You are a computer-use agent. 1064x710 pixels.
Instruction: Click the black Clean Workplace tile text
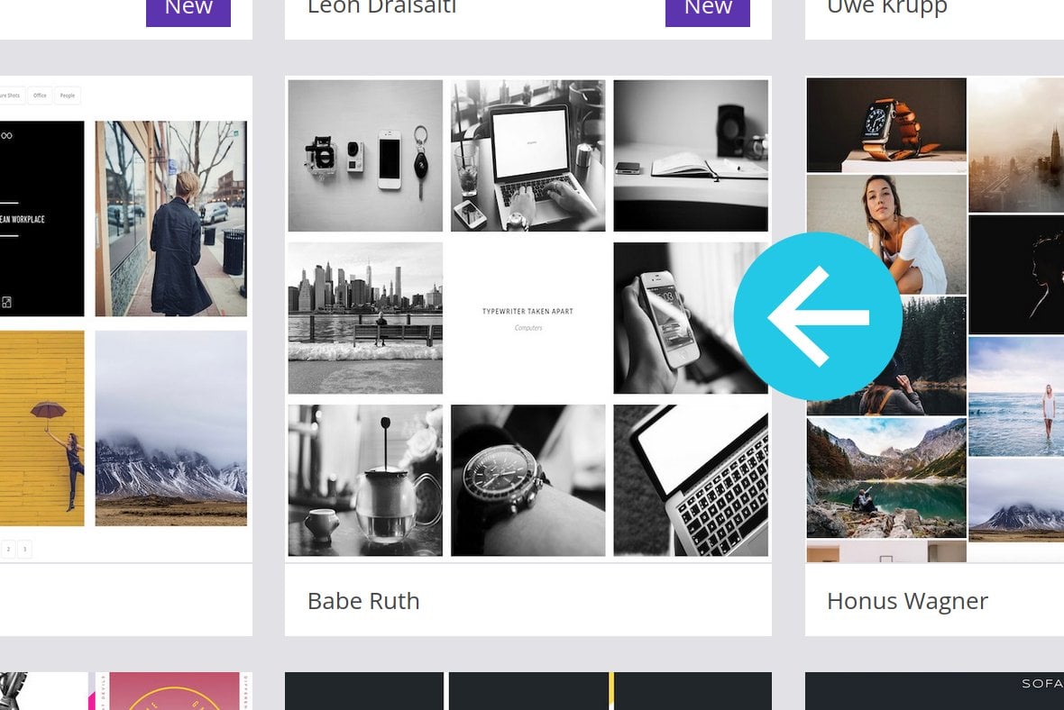tap(23, 219)
